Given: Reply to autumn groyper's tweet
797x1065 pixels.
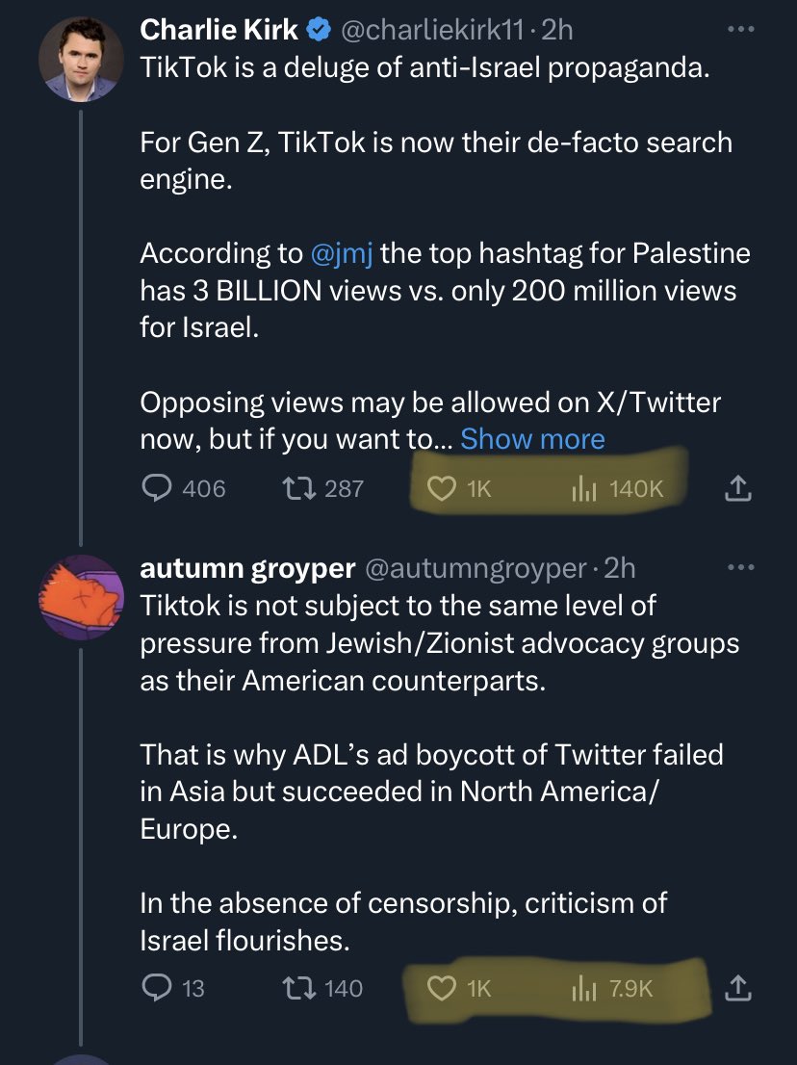Looking at the screenshot, I should coord(157,988).
